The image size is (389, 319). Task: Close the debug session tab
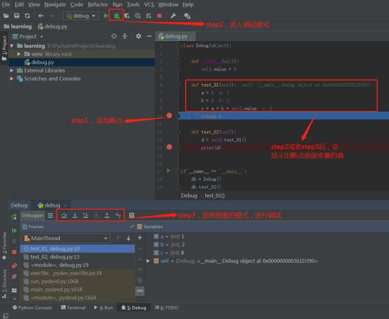pyautogui.click(x=65, y=205)
